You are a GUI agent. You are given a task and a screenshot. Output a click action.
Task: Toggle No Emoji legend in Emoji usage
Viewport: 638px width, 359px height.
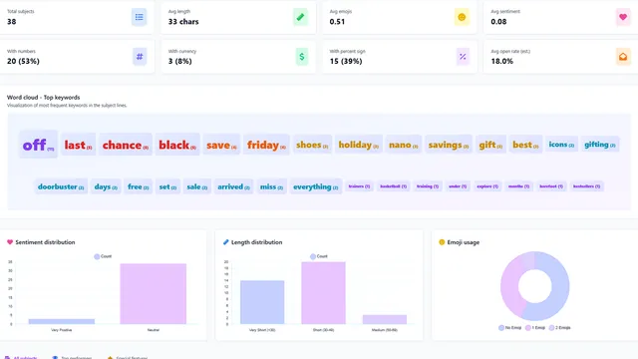pos(509,328)
